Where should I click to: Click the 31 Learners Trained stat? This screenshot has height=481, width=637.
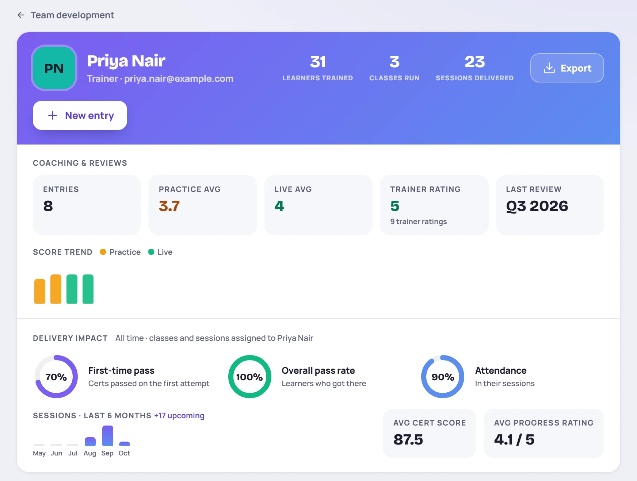coord(318,68)
